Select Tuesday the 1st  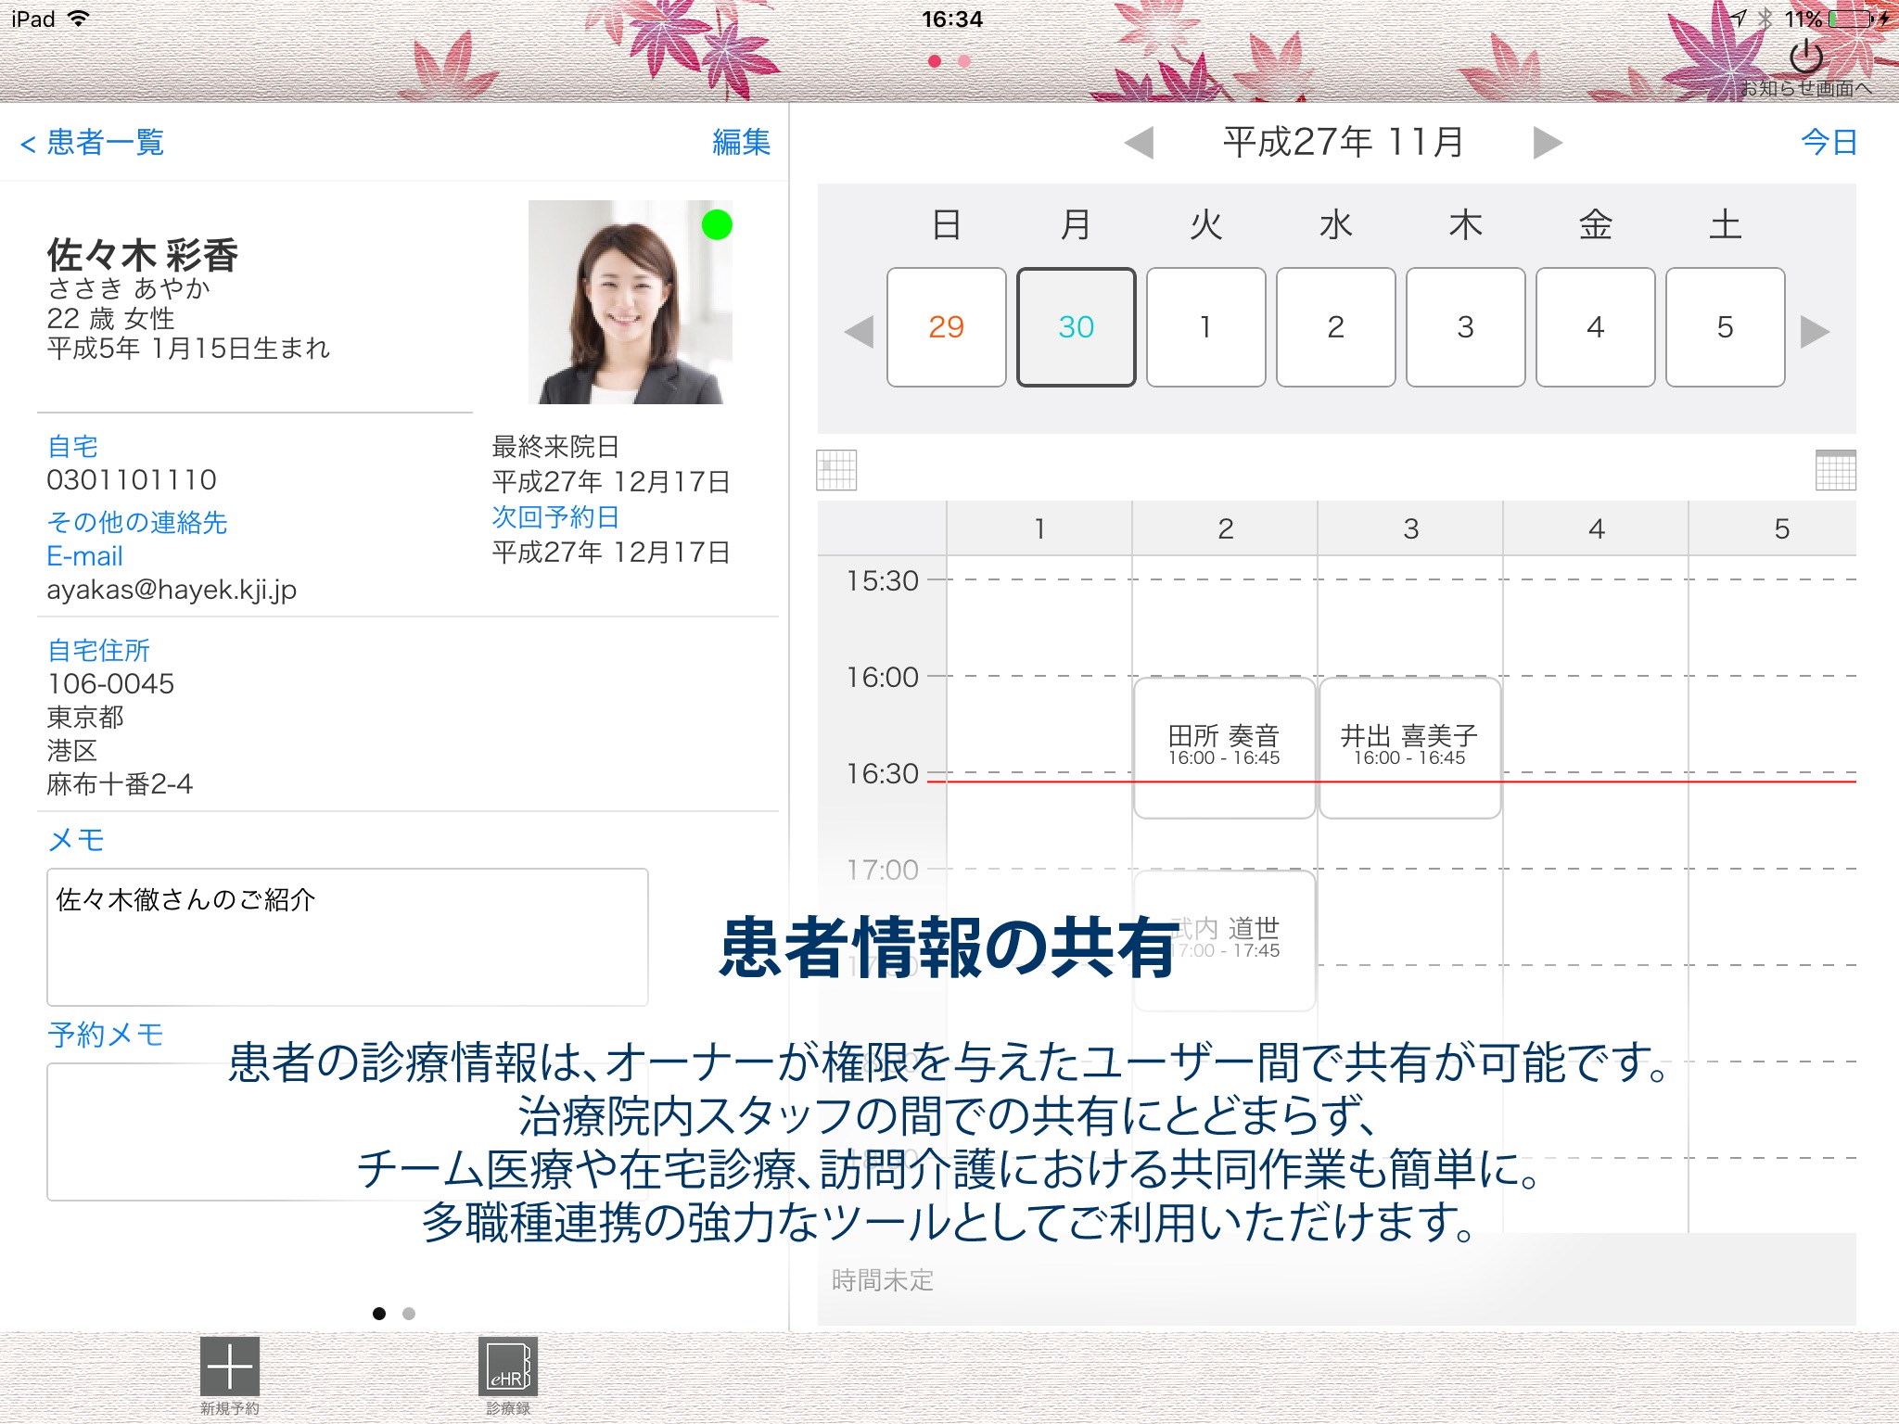point(1206,327)
